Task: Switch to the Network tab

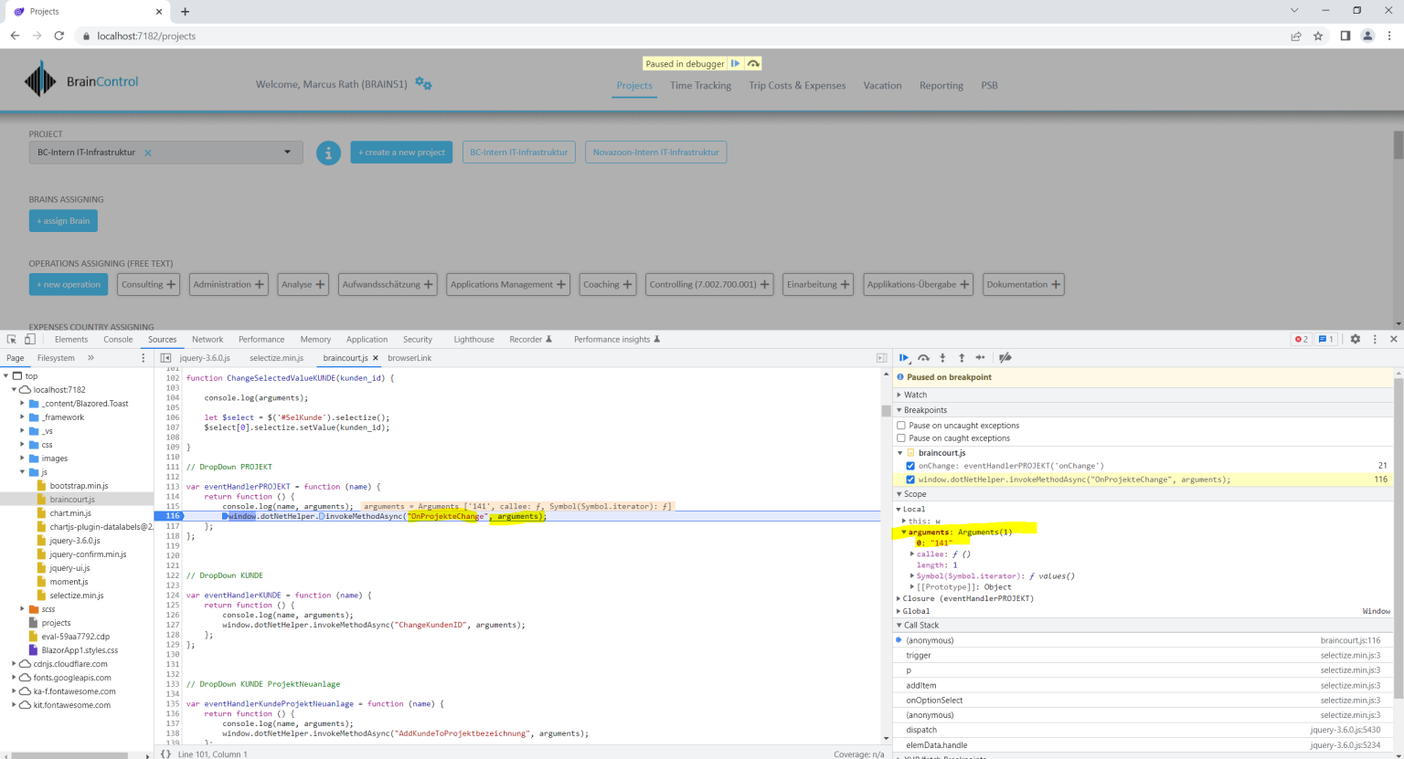Action: 207,339
